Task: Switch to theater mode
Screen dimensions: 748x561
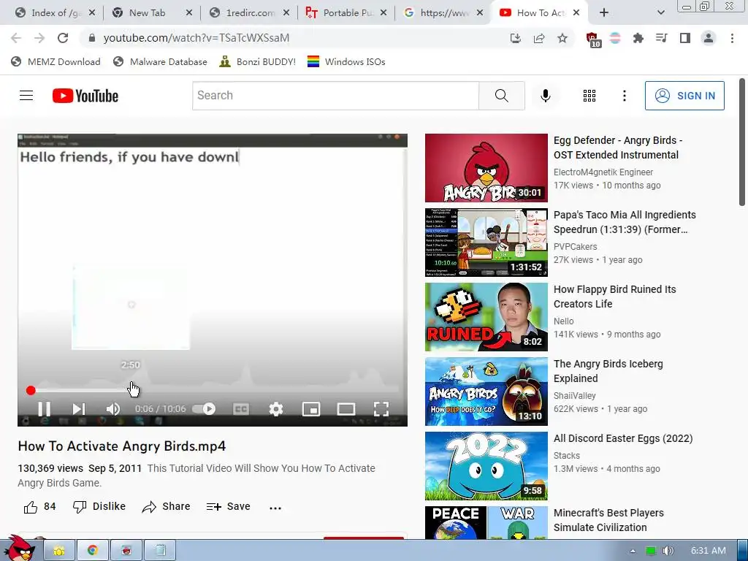Action: click(x=346, y=409)
